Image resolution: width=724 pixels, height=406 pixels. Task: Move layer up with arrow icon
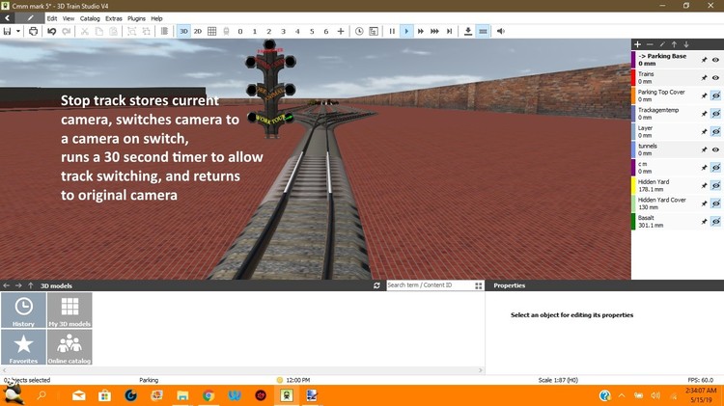(x=674, y=44)
